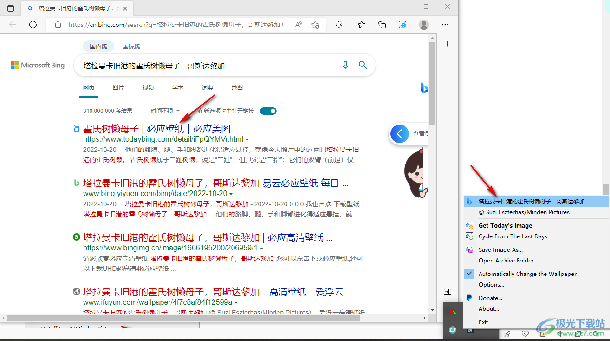The image size is (610, 341).
Task: Select the 地图 results tab
Action: coord(237,87)
